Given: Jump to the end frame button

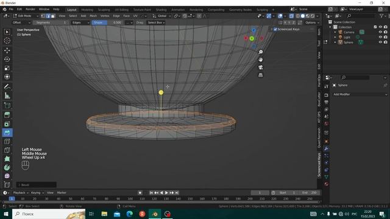Looking at the screenshot, I should (177, 193).
